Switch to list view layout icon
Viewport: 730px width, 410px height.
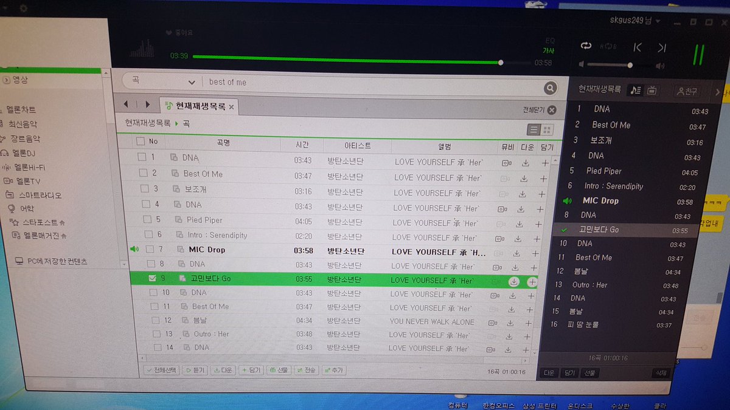click(x=534, y=129)
